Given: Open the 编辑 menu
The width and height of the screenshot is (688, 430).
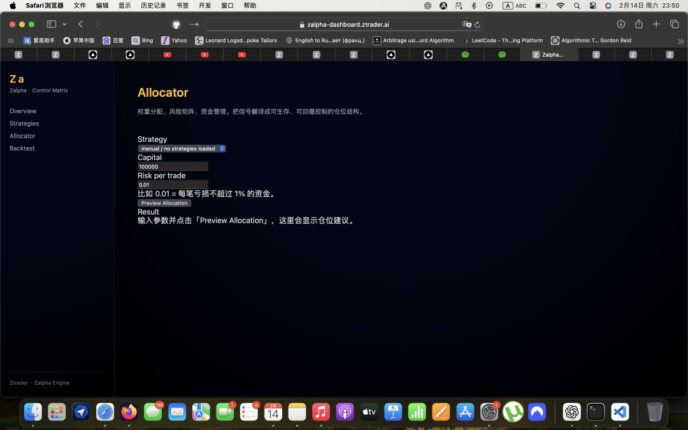Looking at the screenshot, I should point(102,6).
